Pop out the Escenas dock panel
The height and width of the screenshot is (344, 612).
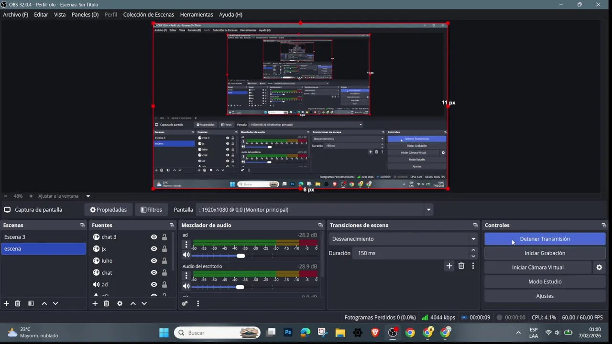pyautogui.click(x=83, y=225)
